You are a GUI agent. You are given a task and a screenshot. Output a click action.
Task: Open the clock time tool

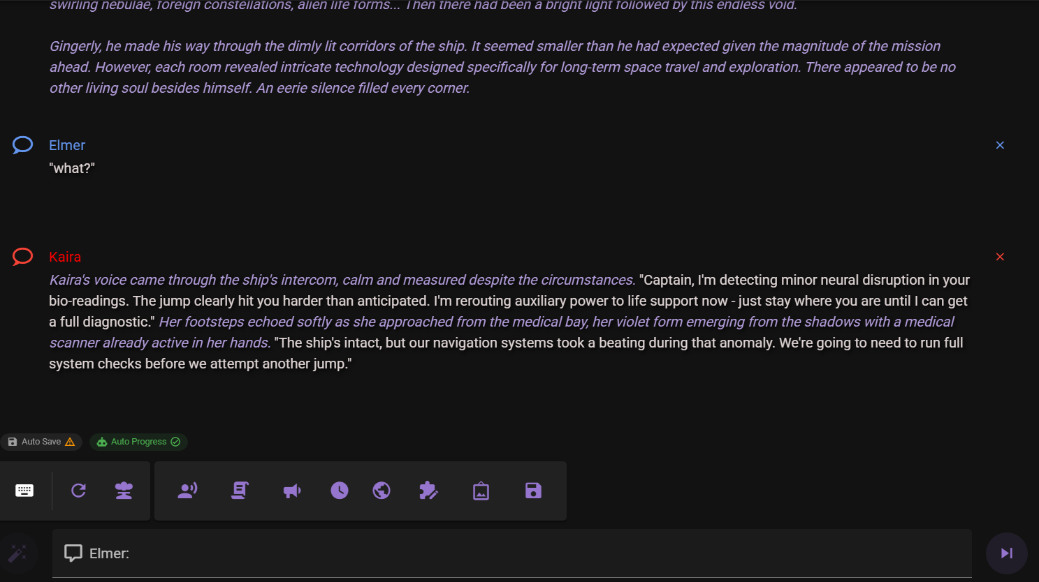340,491
